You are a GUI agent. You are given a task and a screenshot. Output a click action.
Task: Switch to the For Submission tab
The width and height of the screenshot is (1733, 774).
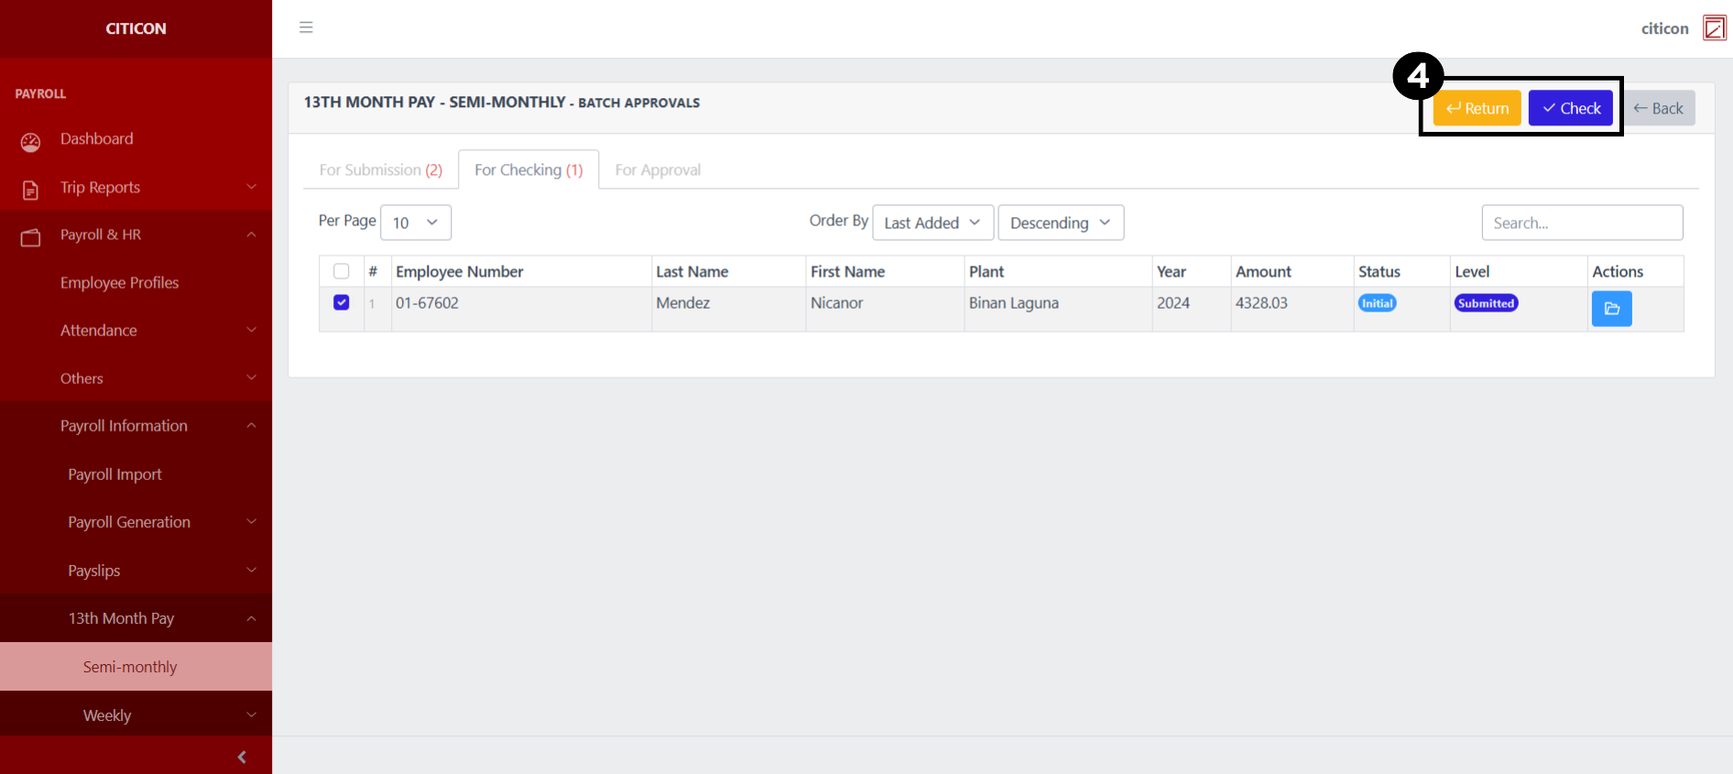pyautogui.click(x=380, y=170)
